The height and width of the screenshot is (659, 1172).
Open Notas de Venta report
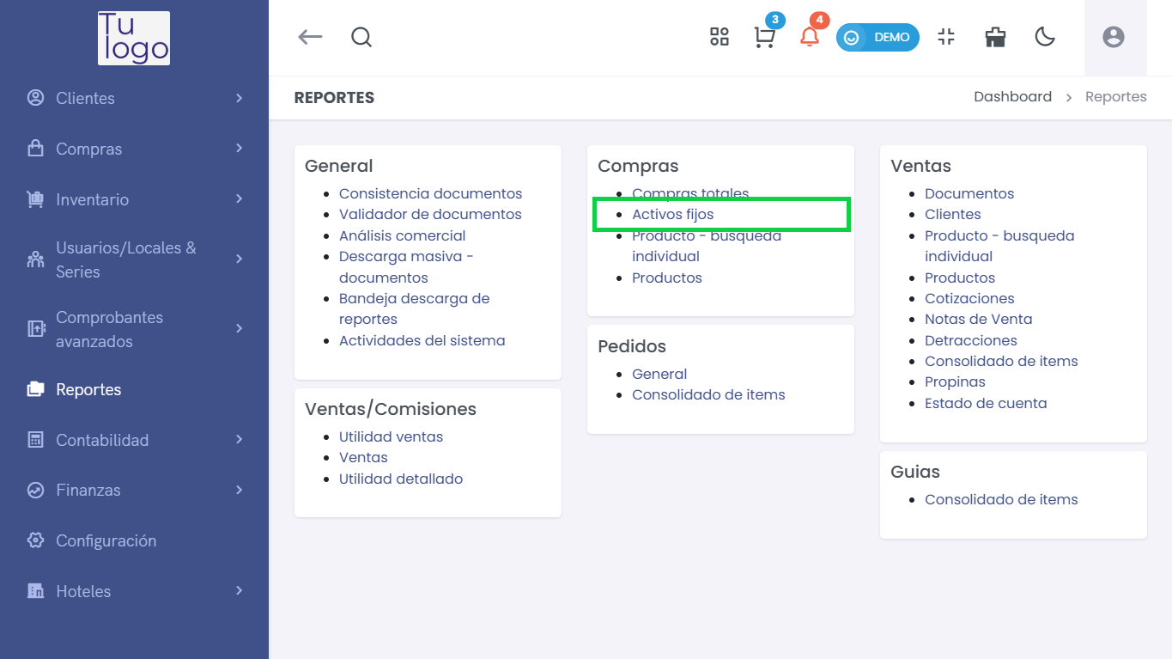[978, 319]
